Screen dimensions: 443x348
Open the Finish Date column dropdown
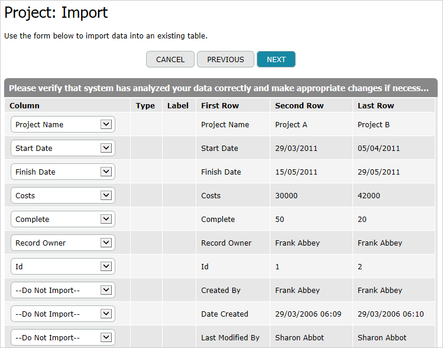pos(63,172)
